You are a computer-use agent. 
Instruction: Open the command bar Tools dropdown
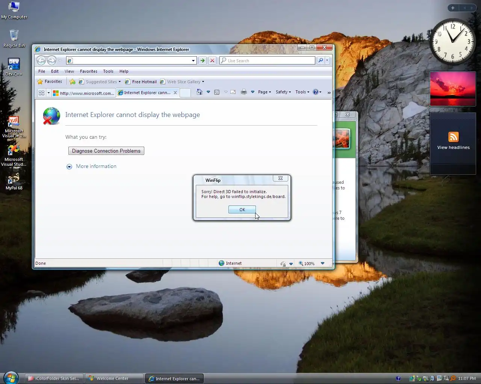[303, 92]
